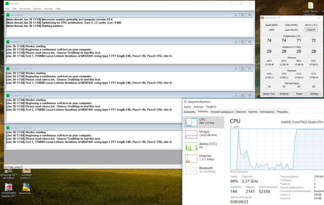Close the Worker #2 child window
This screenshot has height=205, width=324.
pyautogui.click(x=250, y=69)
